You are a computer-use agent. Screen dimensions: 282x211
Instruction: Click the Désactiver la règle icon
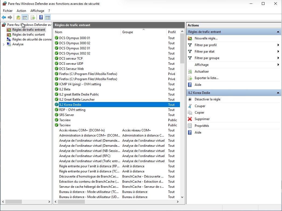pos(190,99)
